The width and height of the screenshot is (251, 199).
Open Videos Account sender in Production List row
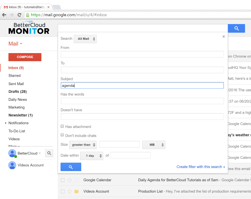click(x=96, y=191)
